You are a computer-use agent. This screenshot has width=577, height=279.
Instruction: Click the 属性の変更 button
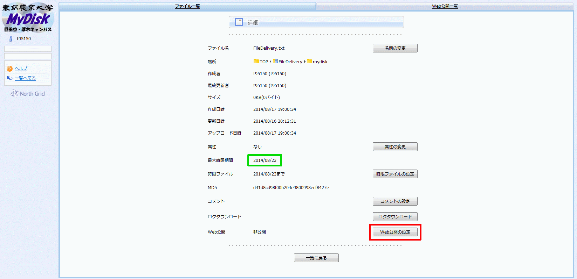395,147
